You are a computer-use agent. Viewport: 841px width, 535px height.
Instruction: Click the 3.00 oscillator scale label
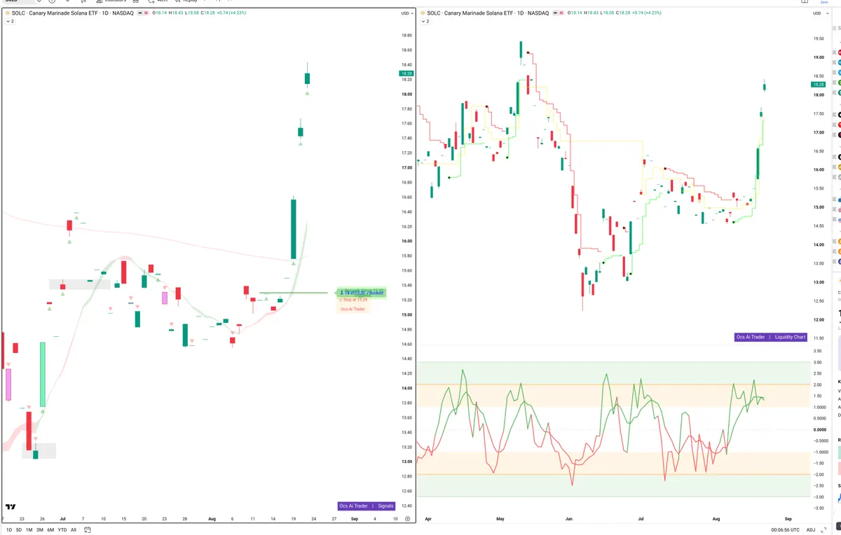coord(817,362)
